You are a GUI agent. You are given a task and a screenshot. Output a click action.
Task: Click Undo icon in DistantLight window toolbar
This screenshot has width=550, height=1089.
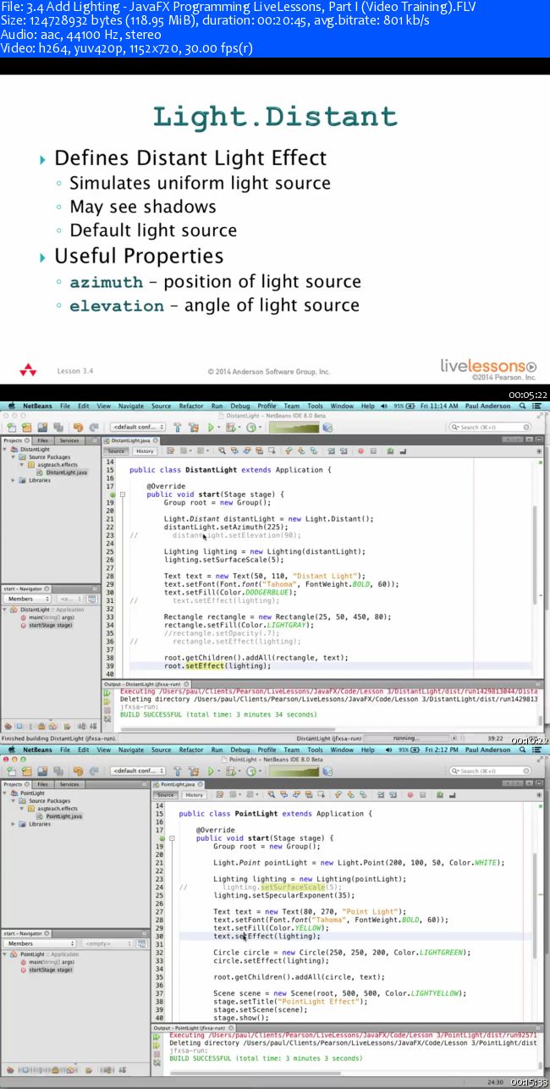[x=78, y=428]
